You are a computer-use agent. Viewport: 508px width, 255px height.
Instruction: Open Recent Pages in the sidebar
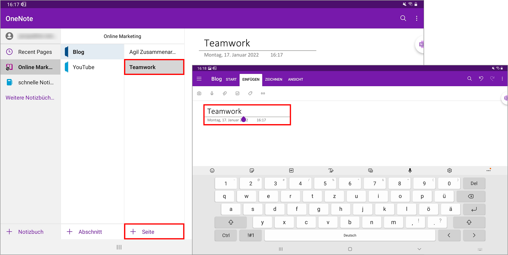[30, 52]
